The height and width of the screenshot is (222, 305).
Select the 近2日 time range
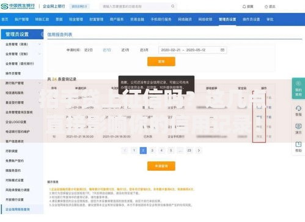(89, 50)
